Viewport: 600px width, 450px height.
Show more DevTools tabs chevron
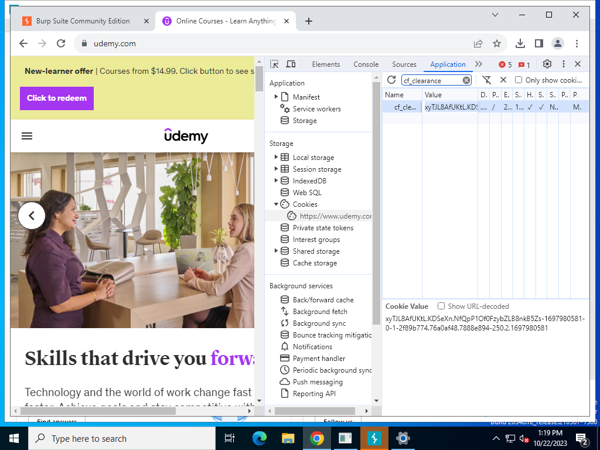pos(478,64)
